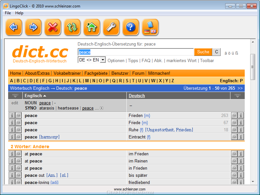
Task: Click the Suche search button
Action: tap(203, 52)
